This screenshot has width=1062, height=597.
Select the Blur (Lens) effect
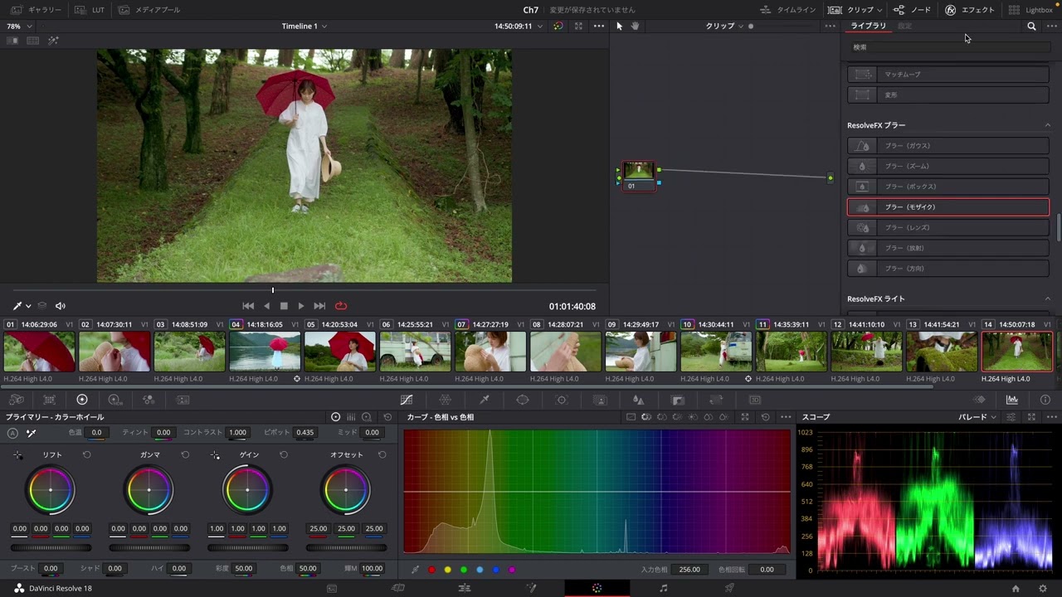(x=948, y=228)
